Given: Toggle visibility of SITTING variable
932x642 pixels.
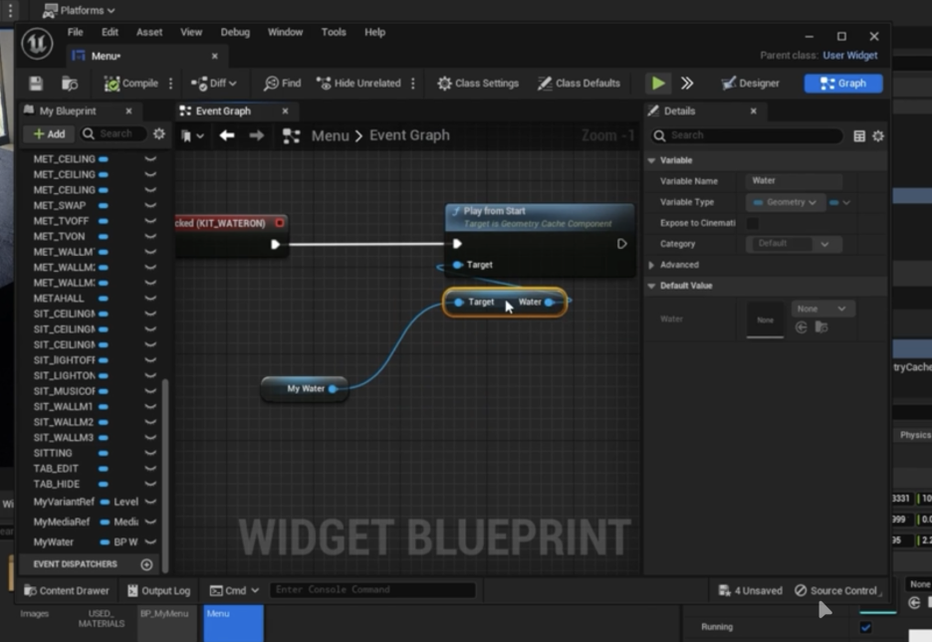Looking at the screenshot, I should pos(150,453).
